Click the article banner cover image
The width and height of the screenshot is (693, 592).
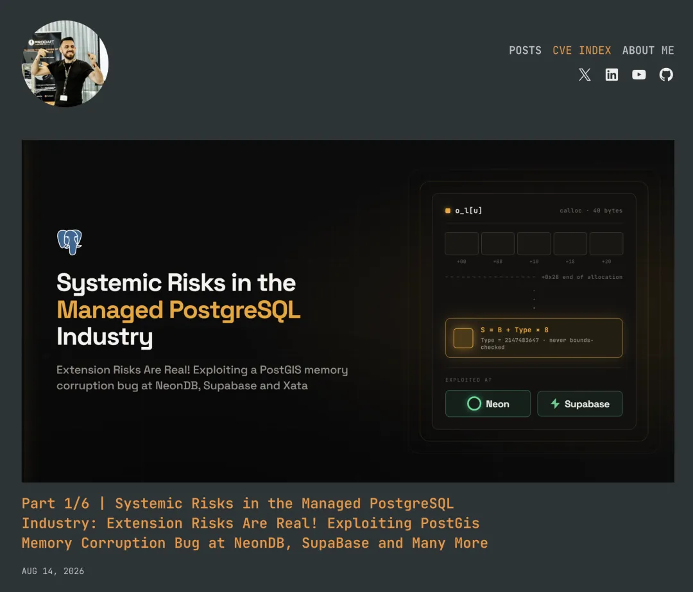348,311
